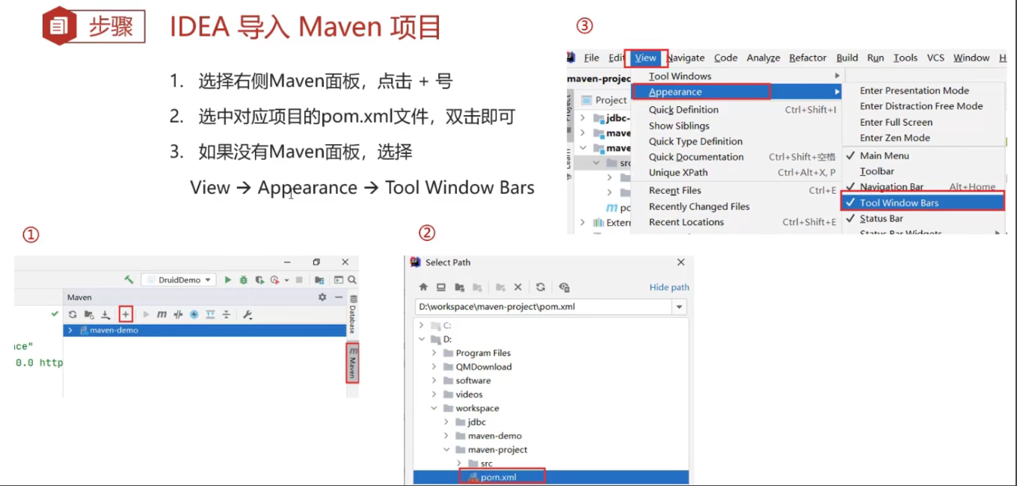Click Generate Sources and Update Folders icon
1017x486 pixels.
(x=89, y=315)
